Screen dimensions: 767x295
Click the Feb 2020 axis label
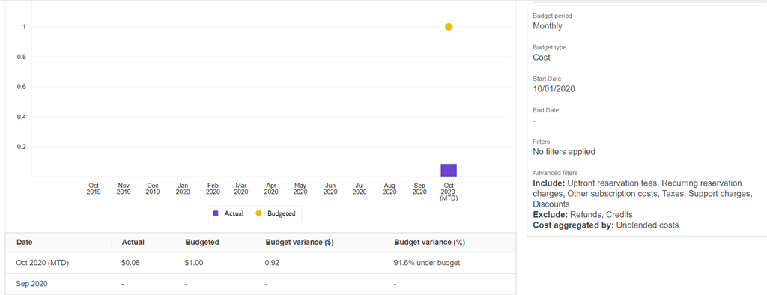pos(213,189)
